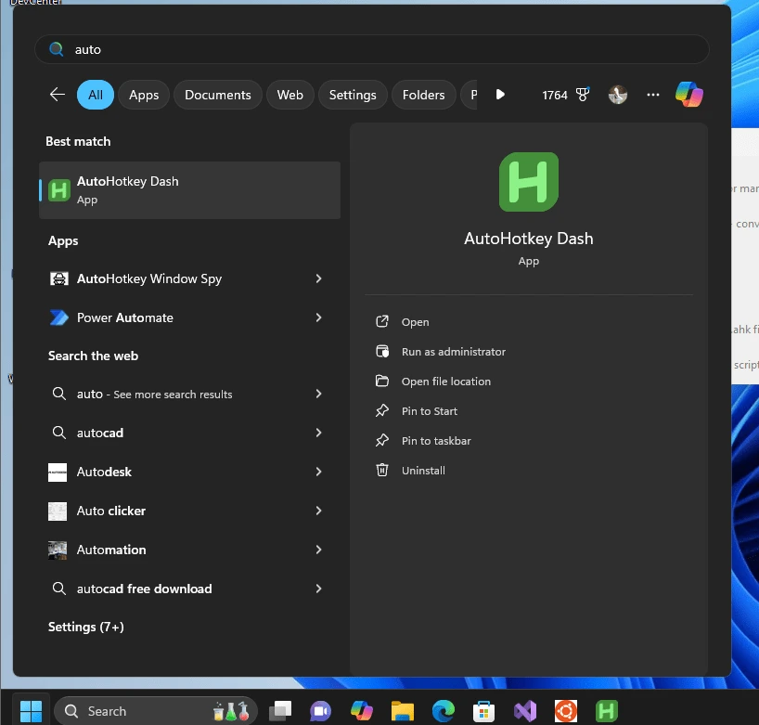Expand Power Automate details chevron
Image resolution: width=759 pixels, height=725 pixels.
tap(318, 317)
